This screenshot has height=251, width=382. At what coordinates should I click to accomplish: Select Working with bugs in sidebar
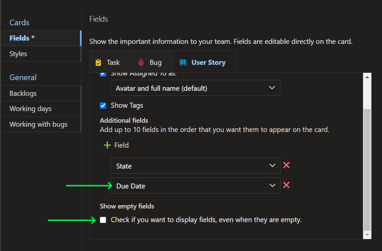38,124
